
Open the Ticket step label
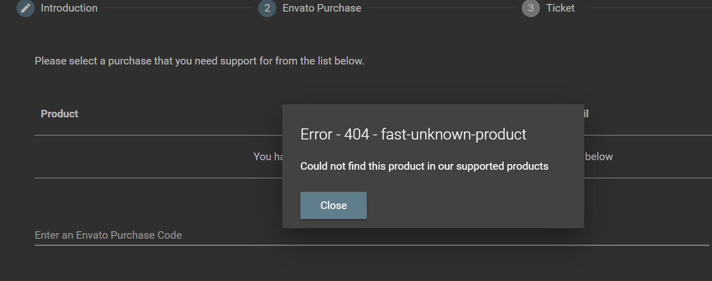(x=560, y=8)
